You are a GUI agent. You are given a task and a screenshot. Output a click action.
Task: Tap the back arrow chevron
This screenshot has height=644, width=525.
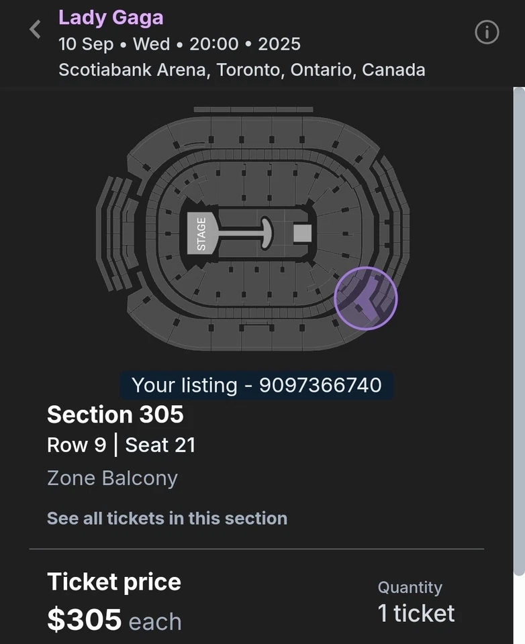tap(34, 29)
